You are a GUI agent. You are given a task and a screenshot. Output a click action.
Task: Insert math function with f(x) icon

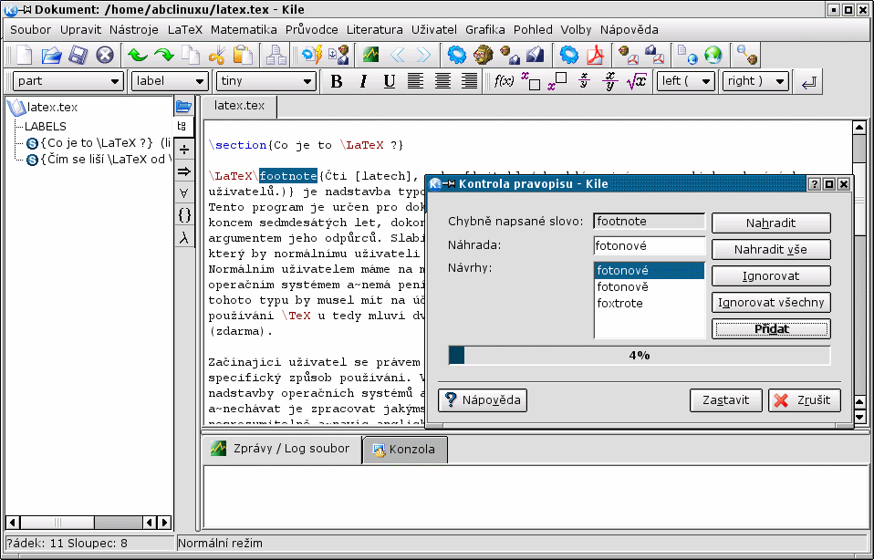504,81
